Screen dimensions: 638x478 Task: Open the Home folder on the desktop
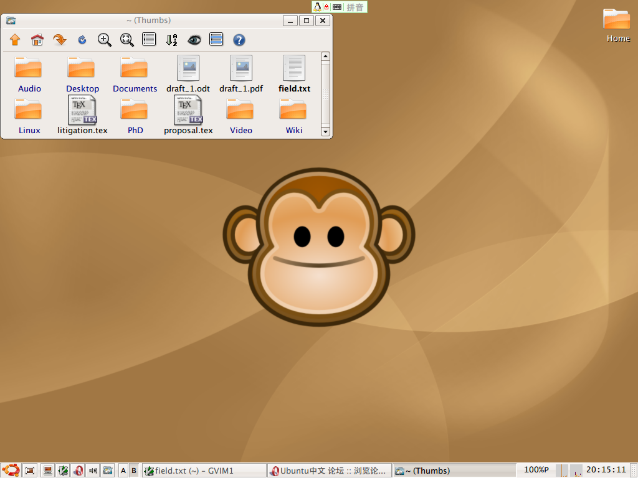[617, 25]
